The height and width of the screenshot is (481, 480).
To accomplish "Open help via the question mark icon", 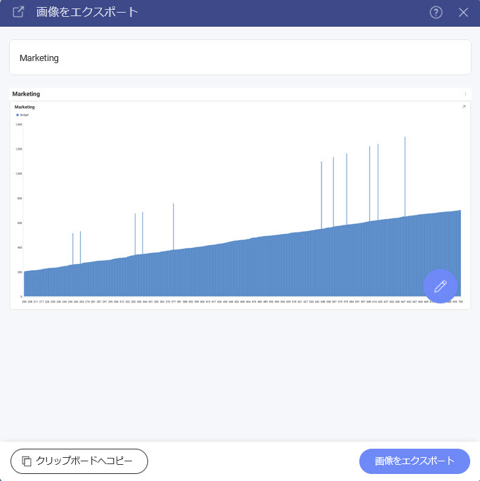I will point(436,13).
